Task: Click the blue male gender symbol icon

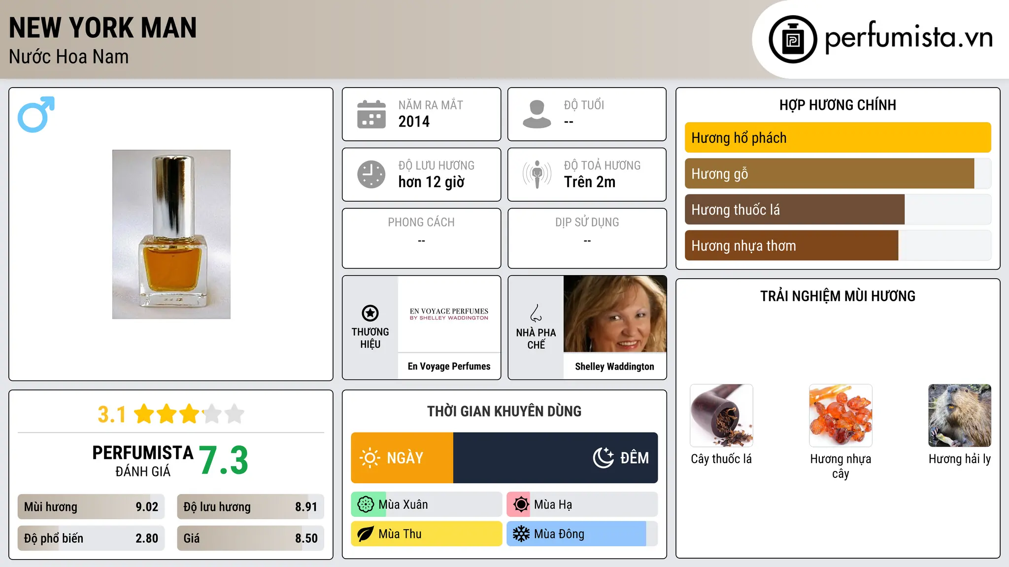Action: (36, 114)
